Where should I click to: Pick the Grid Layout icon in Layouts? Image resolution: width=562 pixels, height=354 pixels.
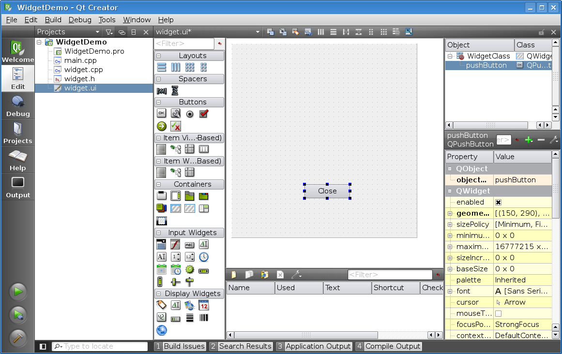click(190, 67)
